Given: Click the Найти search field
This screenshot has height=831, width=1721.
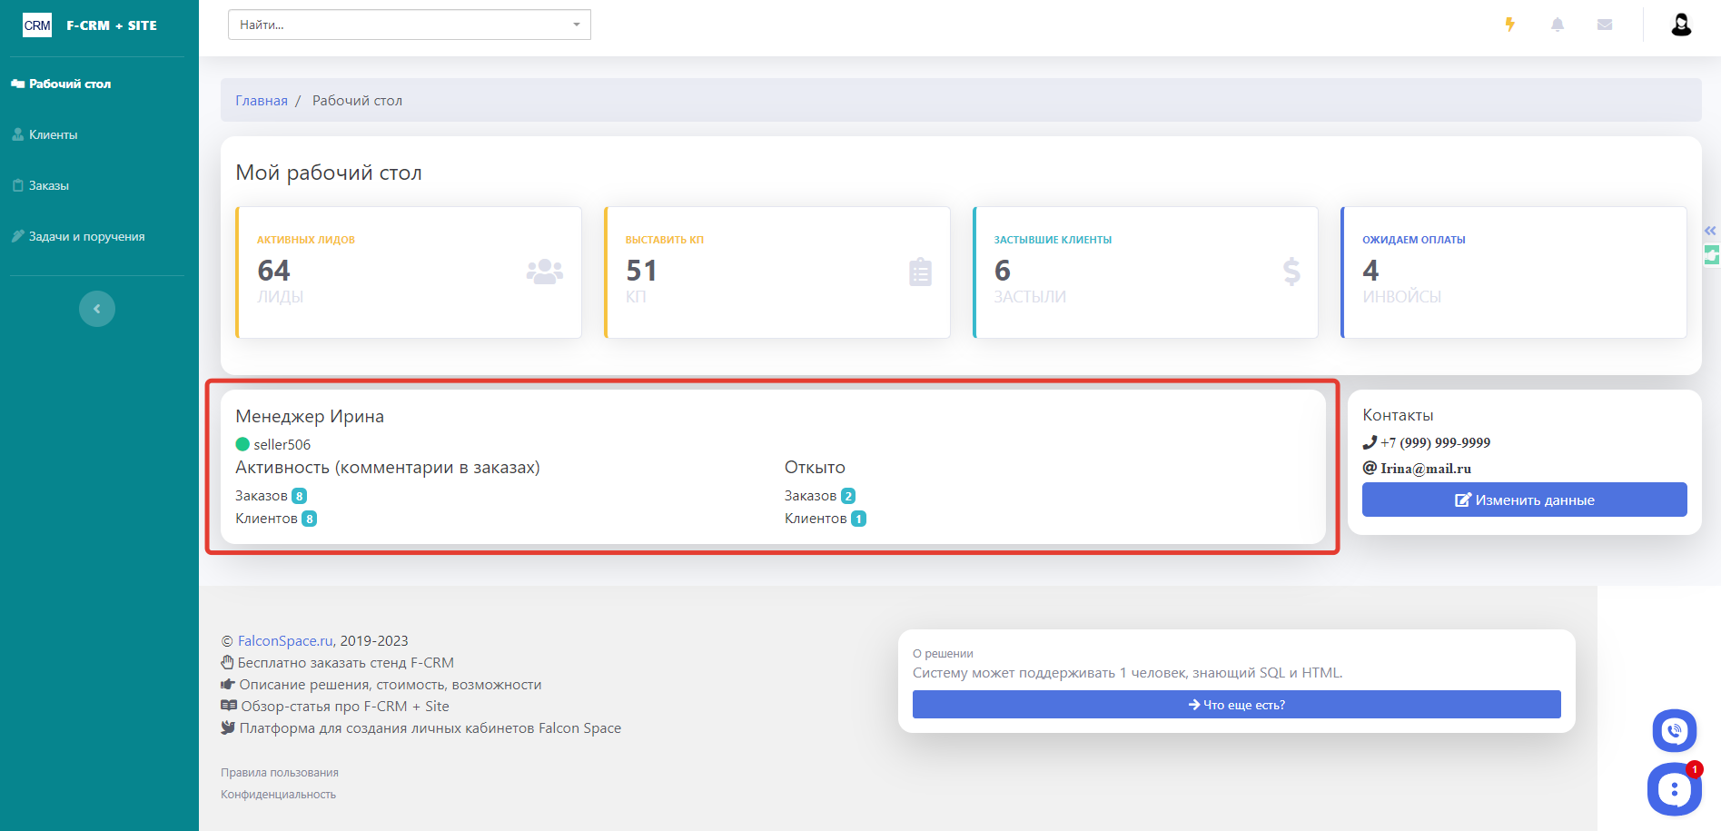Looking at the screenshot, I should (400, 25).
